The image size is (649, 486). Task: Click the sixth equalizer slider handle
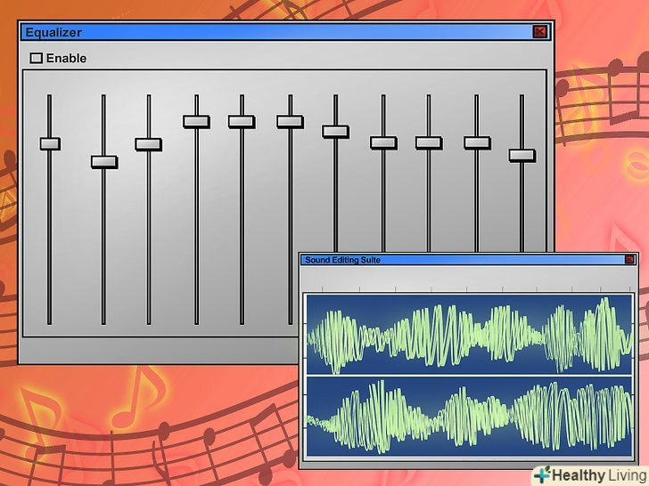[x=290, y=121]
